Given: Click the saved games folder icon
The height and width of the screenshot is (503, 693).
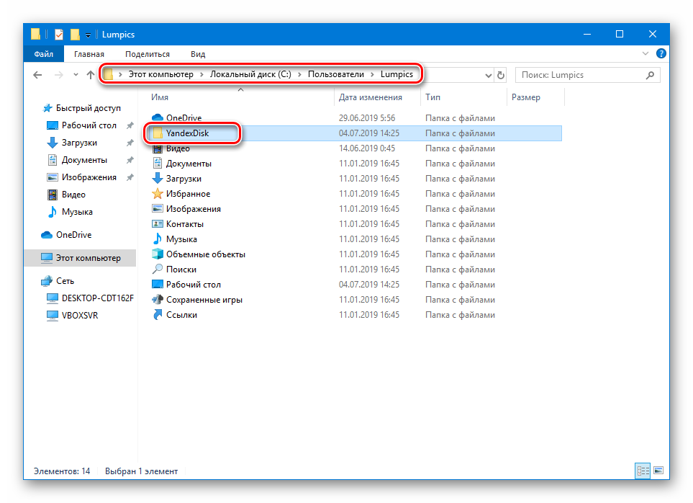Looking at the screenshot, I should [158, 299].
